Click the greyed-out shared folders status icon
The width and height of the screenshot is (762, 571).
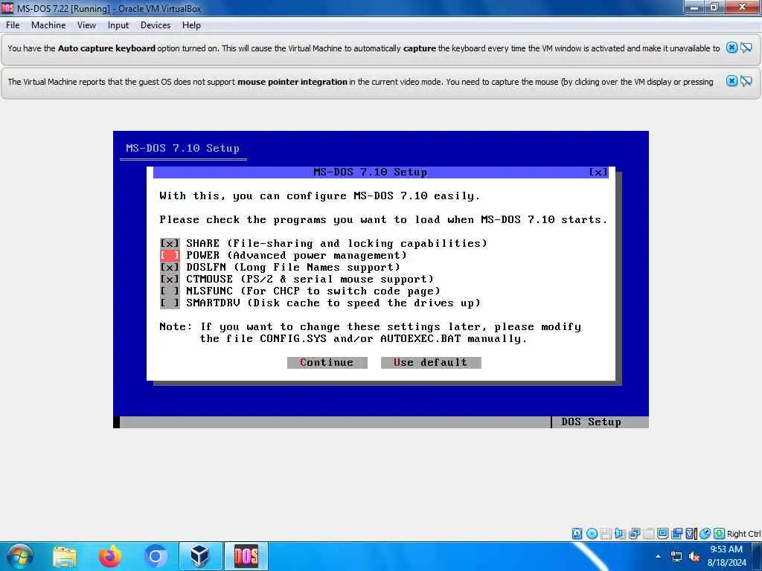(x=648, y=534)
